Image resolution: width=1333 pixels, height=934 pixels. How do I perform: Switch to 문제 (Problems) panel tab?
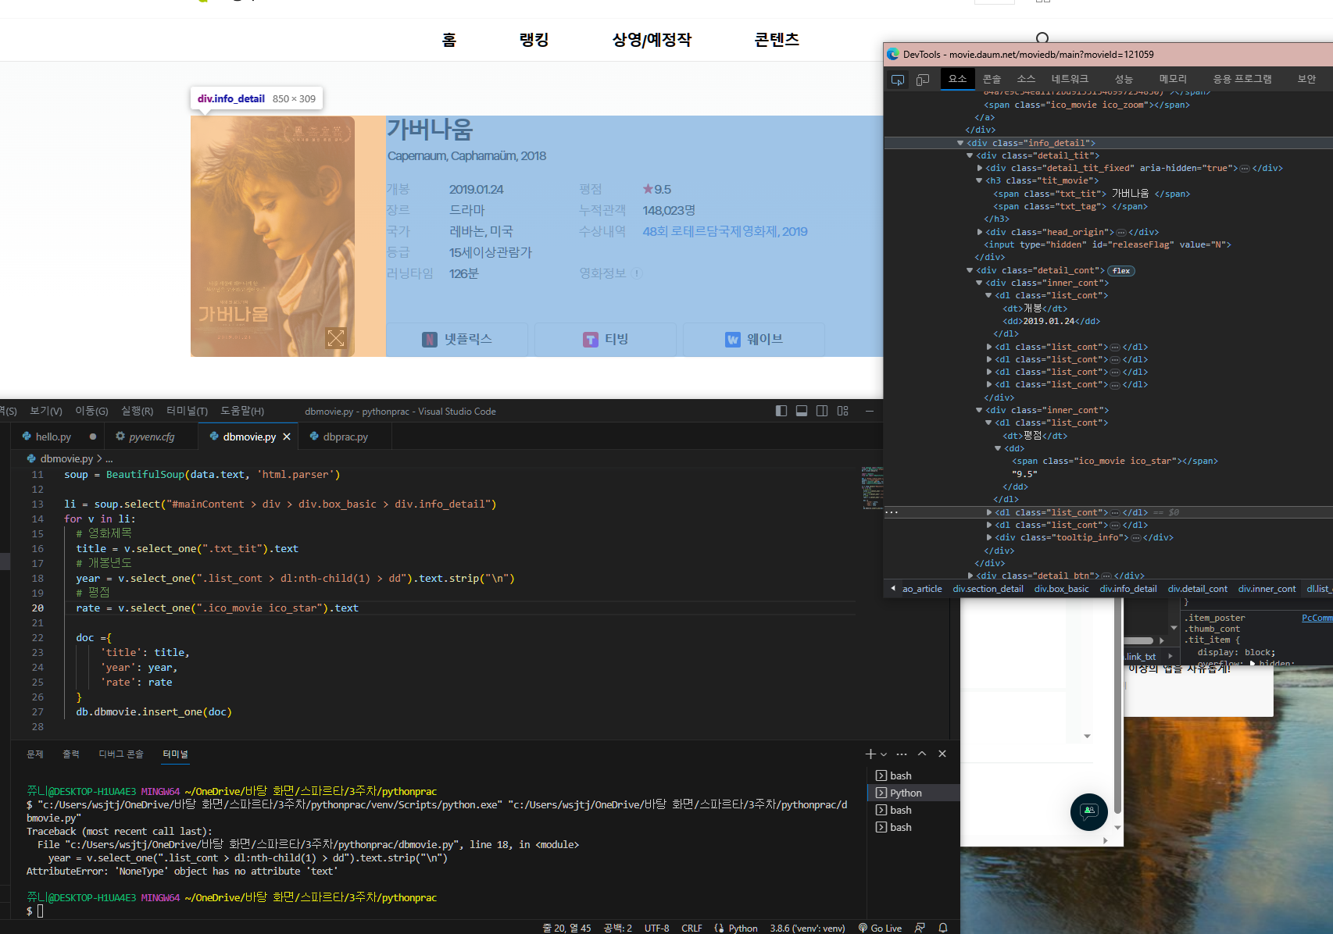pos(35,754)
